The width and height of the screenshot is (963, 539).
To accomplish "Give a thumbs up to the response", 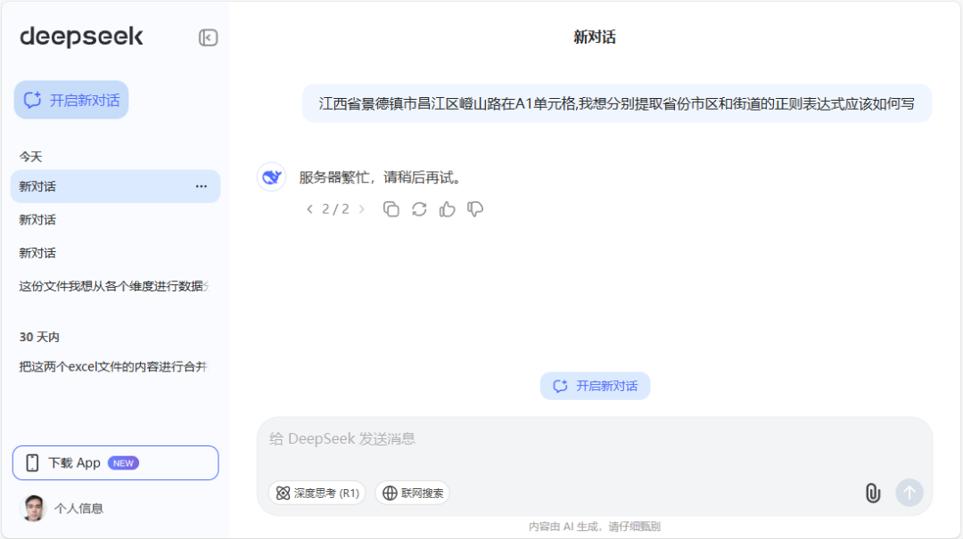I will [x=447, y=208].
